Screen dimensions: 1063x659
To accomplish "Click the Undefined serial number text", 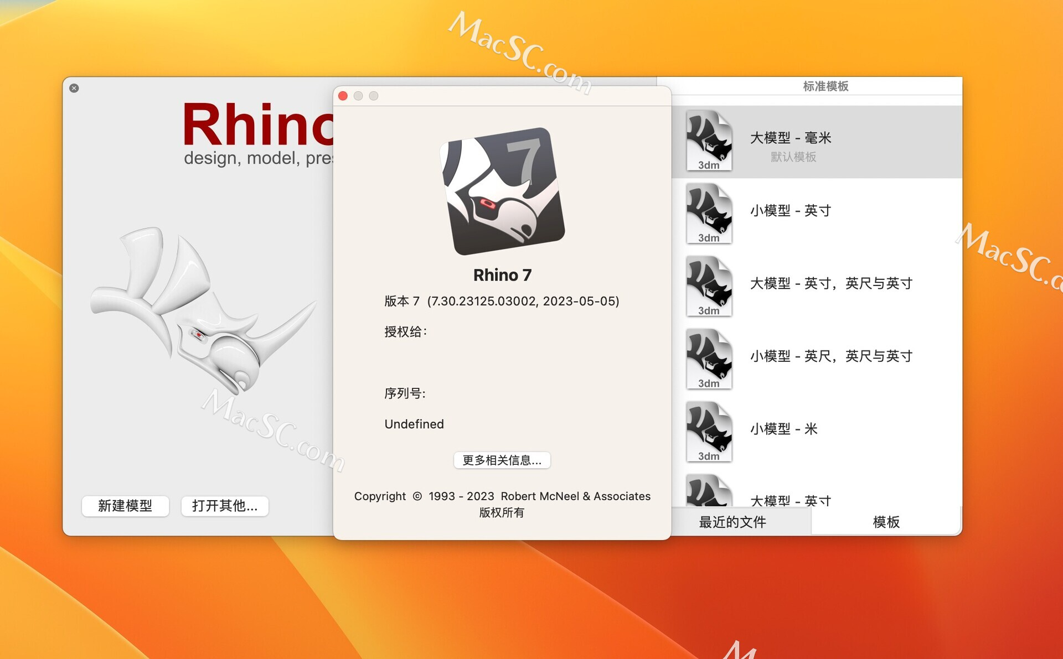I will click(x=414, y=424).
